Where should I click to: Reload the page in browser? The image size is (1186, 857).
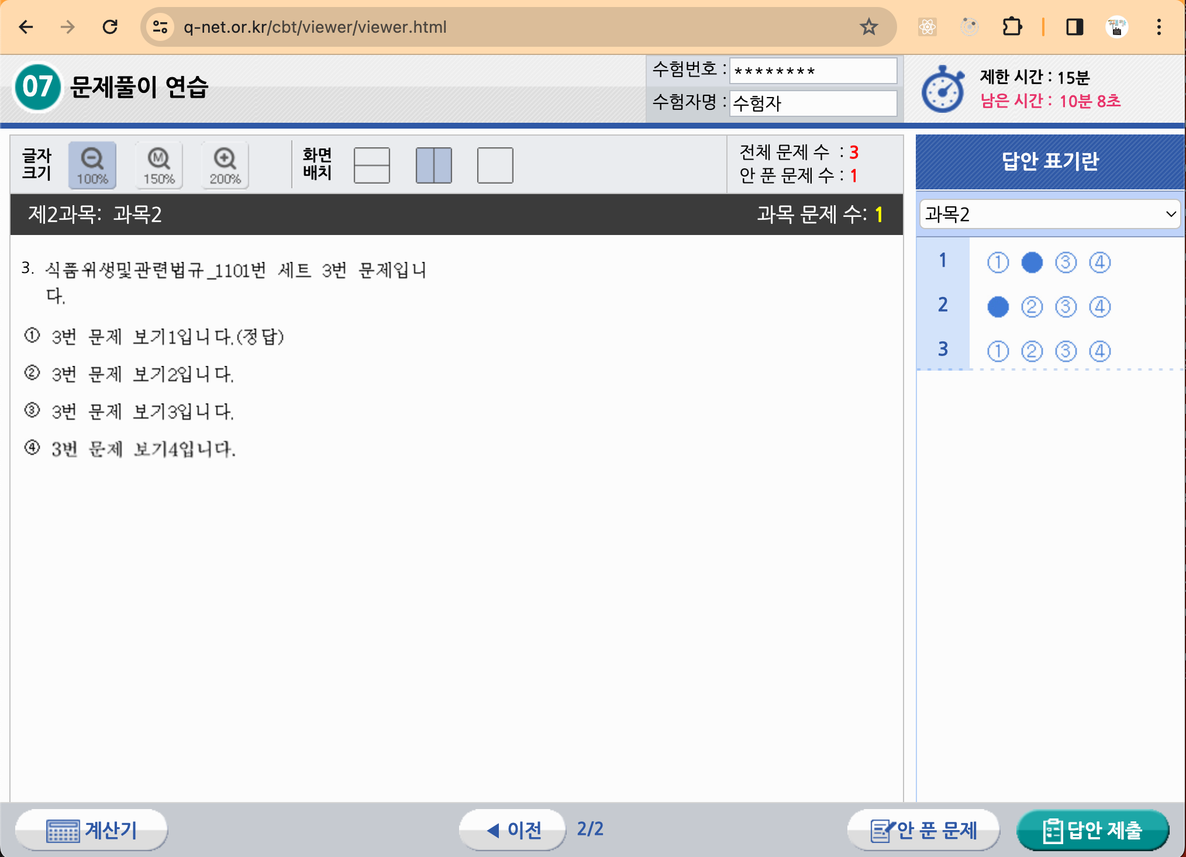coord(110,27)
